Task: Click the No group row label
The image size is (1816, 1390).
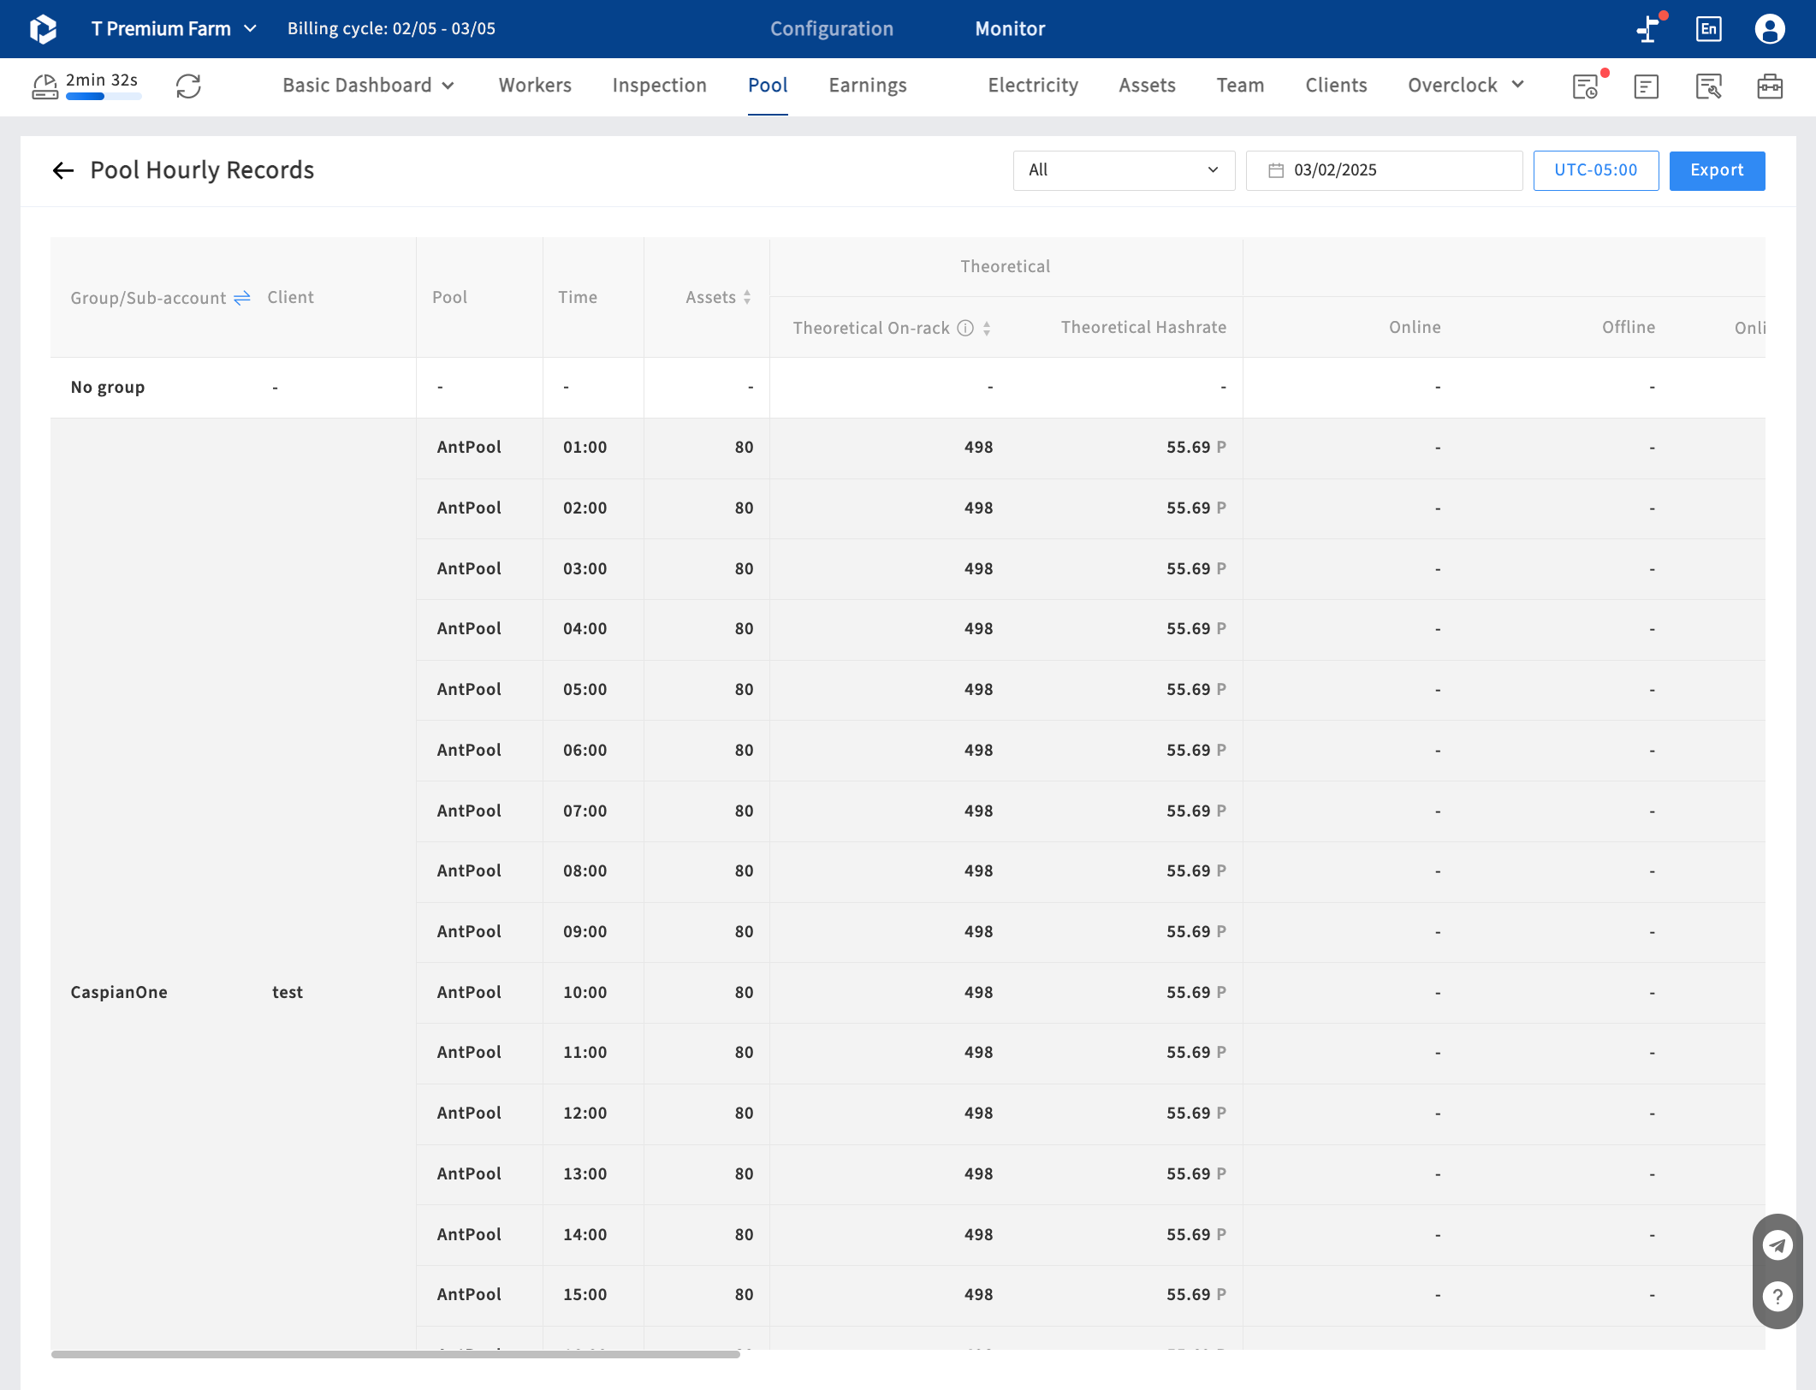Action: (x=108, y=387)
